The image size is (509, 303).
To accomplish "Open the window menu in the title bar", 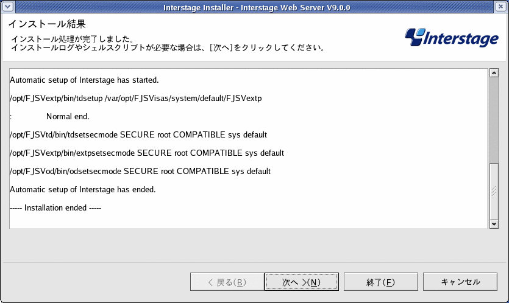I will pyautogui.click(x=7, y=7).
